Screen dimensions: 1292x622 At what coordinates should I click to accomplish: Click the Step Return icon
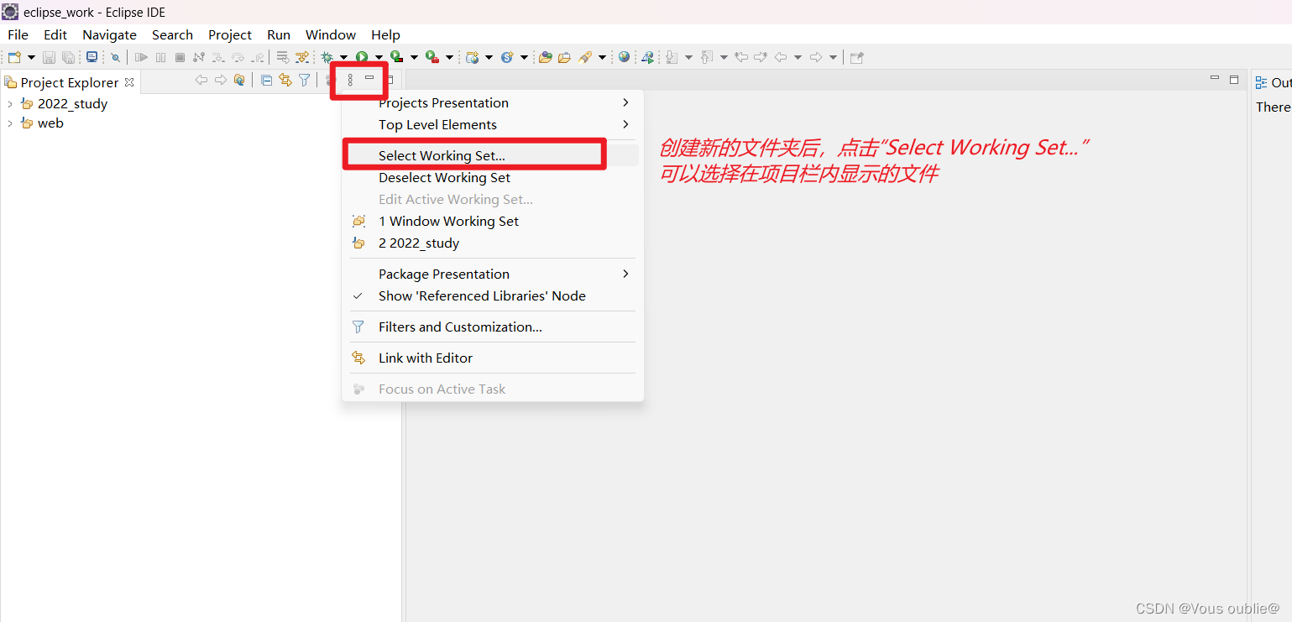click(x=258, y=57)
